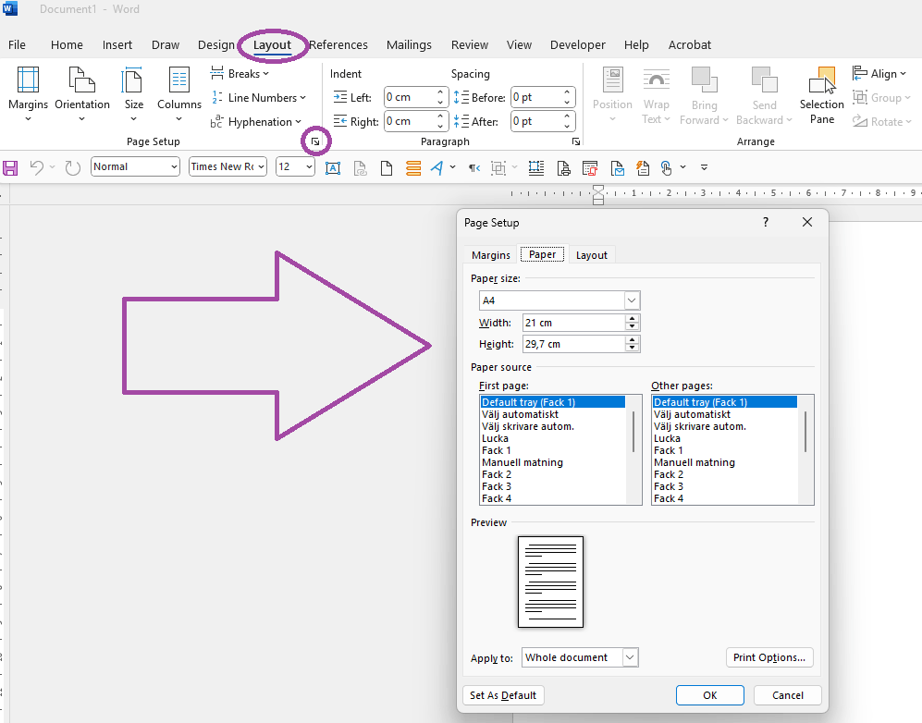Open Customize Quick Access Toolbar dropdown arrow
This screenshot has height=723, width=922.
tap(704, 167)
